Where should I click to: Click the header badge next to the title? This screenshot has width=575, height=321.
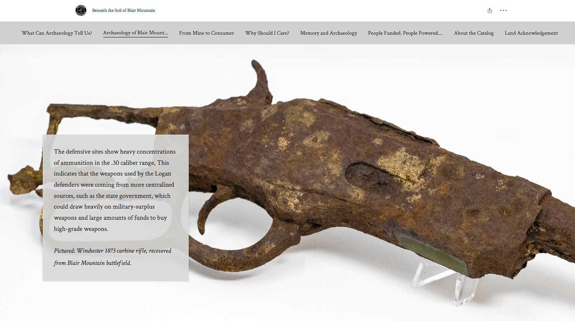pos(80,10)
